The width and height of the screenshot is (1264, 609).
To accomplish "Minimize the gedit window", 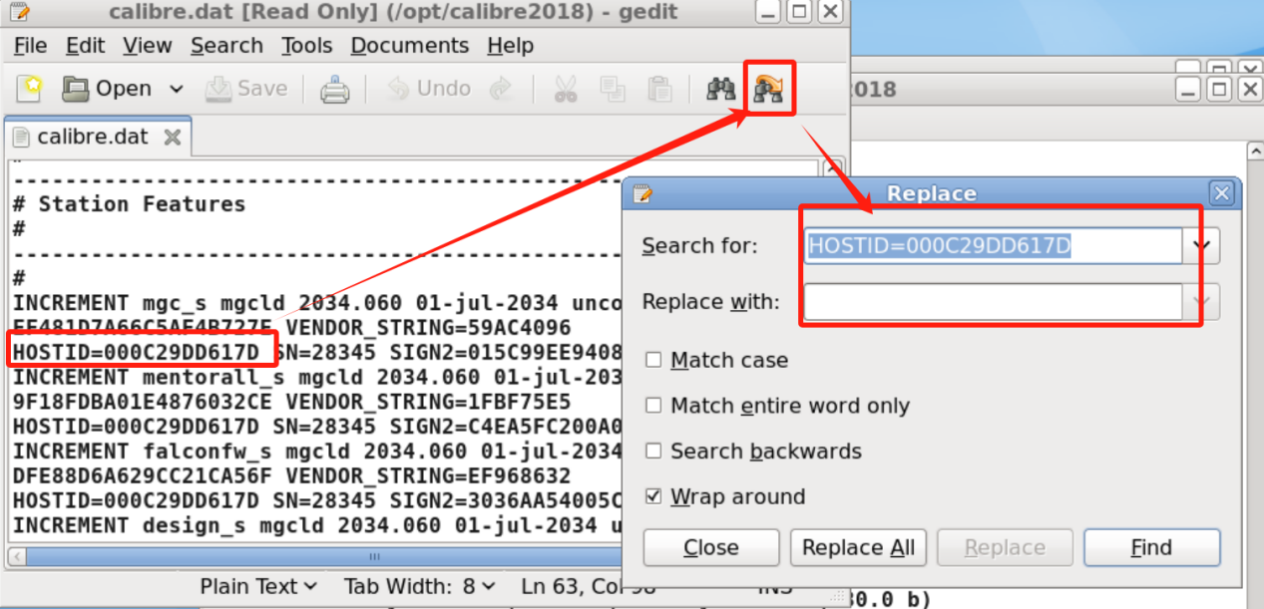I will (x=766, y=12).
